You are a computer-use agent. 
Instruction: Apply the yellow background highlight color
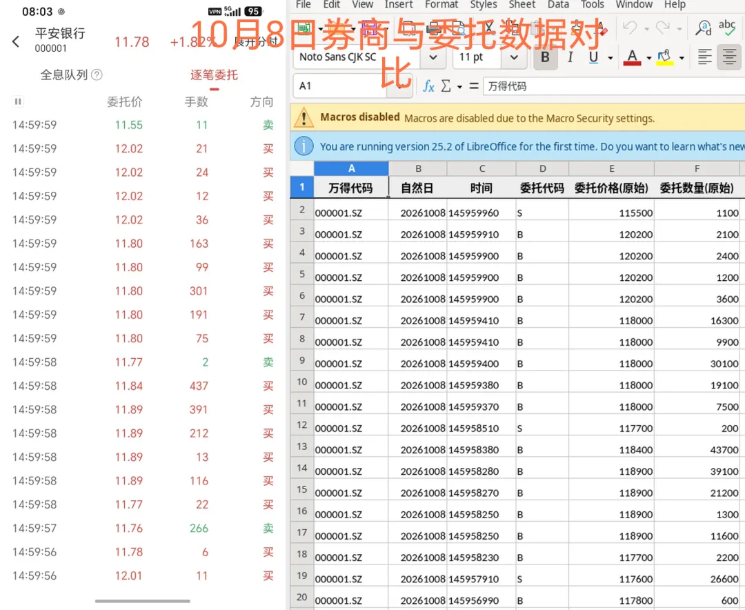tap(665, 57)
